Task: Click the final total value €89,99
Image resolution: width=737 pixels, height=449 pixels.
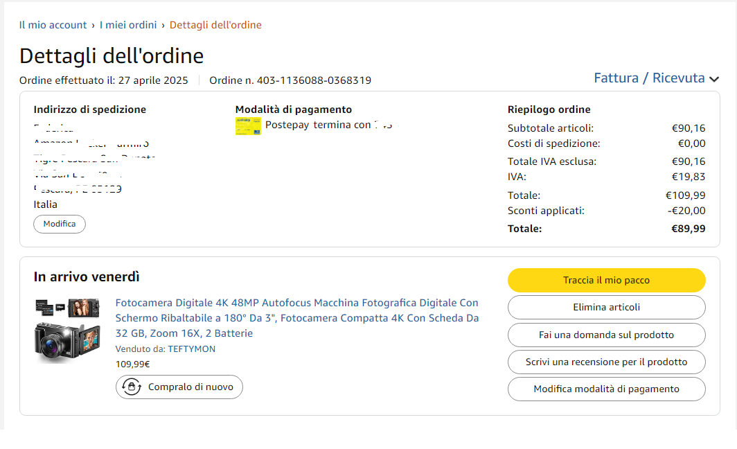Action: 688,229
